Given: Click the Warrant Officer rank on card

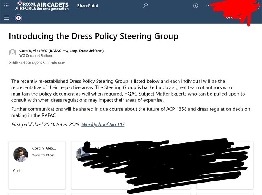Looking at the screenshot, I should tap(44, 155).
